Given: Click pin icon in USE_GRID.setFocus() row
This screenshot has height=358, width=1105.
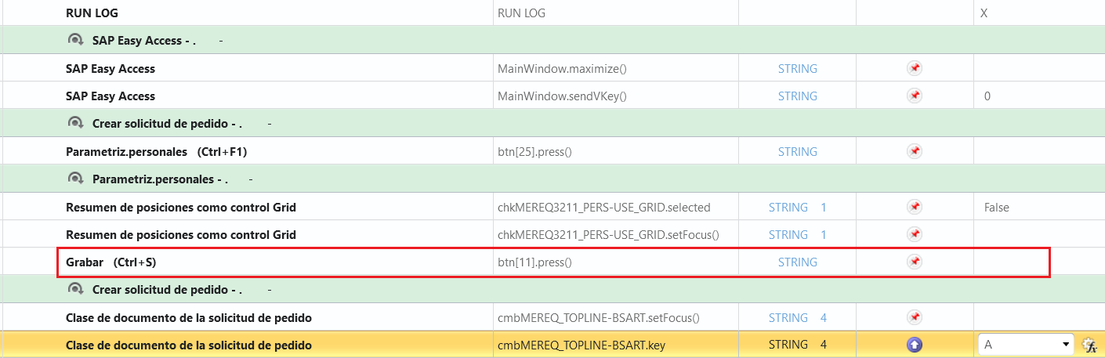Looking at the screenshot, I should click(914, 234).
